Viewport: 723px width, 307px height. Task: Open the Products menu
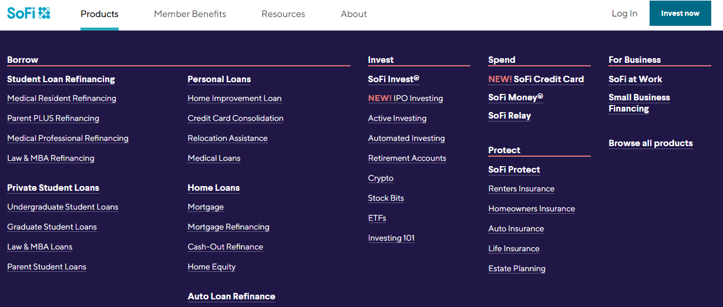99,14
